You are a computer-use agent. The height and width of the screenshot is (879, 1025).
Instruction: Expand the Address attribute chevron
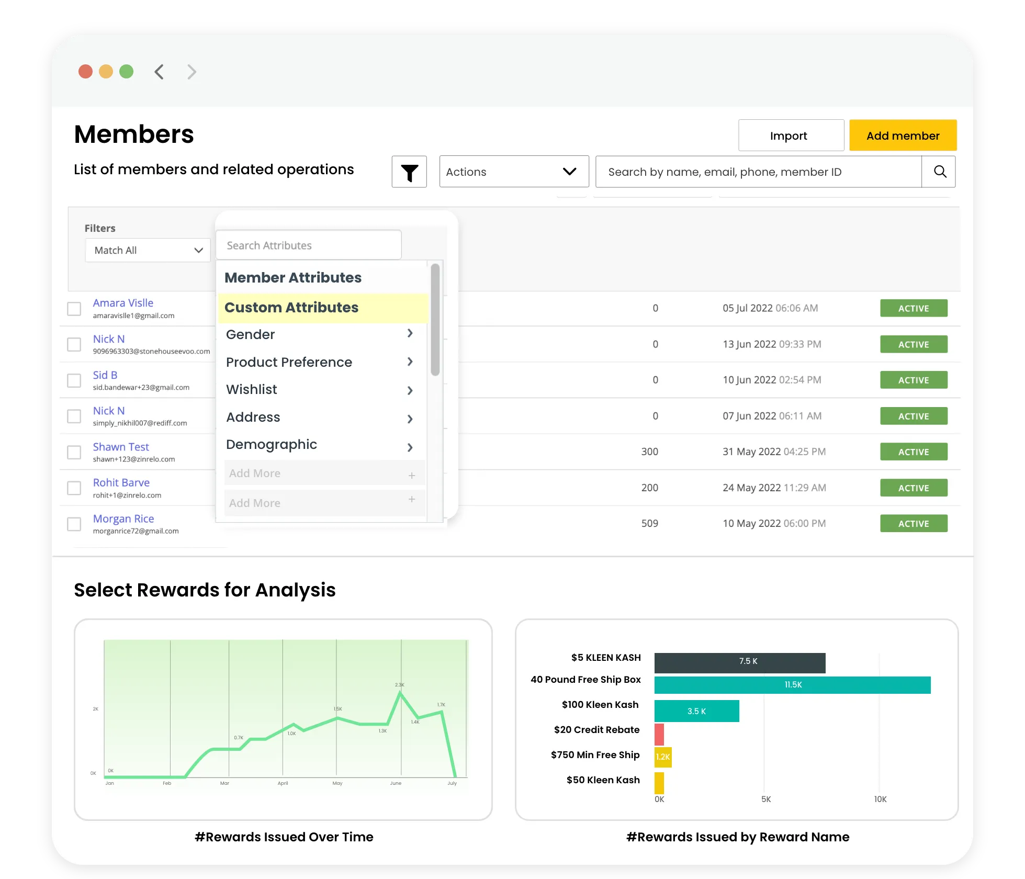(410, 419)
